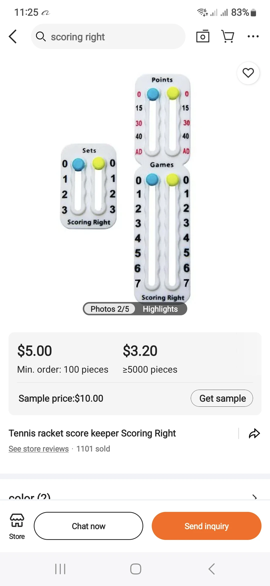
Task: Tap the share arrow icon
Action: click(x=254, y=433)
